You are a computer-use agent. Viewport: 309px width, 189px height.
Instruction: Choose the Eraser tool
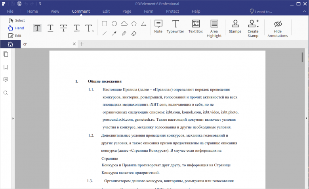tap(134, 33)
